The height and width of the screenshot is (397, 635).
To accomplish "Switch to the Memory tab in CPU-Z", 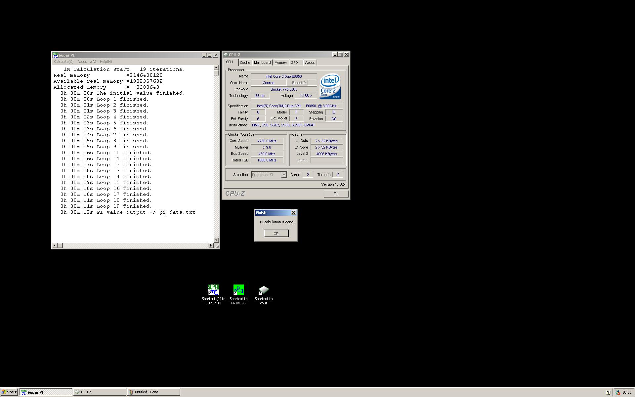I will pyautogui.click(x=281, y=63).
